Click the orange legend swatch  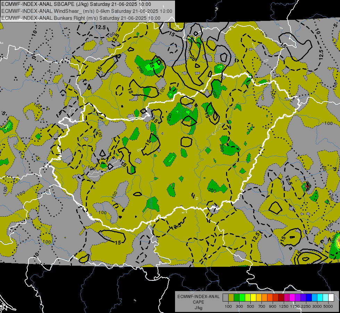click(265, 298)
